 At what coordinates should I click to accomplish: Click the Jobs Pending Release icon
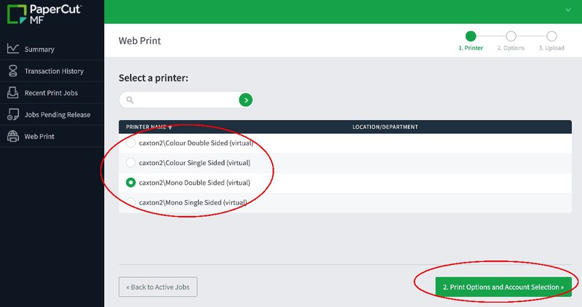[13, 114]
